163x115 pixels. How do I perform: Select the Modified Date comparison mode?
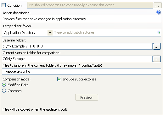tap(4, 85)
